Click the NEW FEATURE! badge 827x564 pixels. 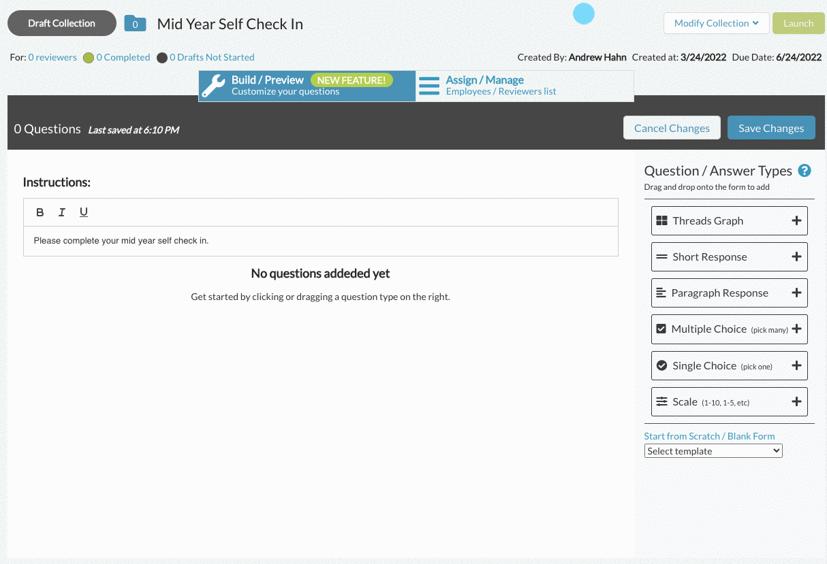(352, 80)
